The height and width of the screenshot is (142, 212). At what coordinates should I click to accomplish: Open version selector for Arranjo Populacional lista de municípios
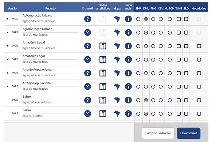(x=8, y=87)
